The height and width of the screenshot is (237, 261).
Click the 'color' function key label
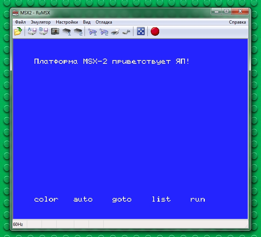(46, 199)
